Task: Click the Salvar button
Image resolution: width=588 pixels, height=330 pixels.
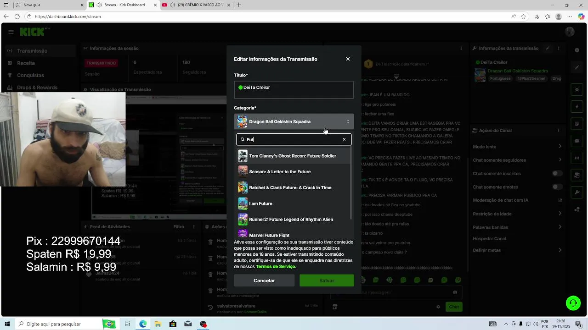Action: pyautogui.click(x=327, y=280)
